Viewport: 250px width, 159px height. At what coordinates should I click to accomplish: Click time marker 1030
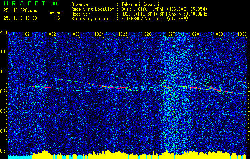click(242, 34)
